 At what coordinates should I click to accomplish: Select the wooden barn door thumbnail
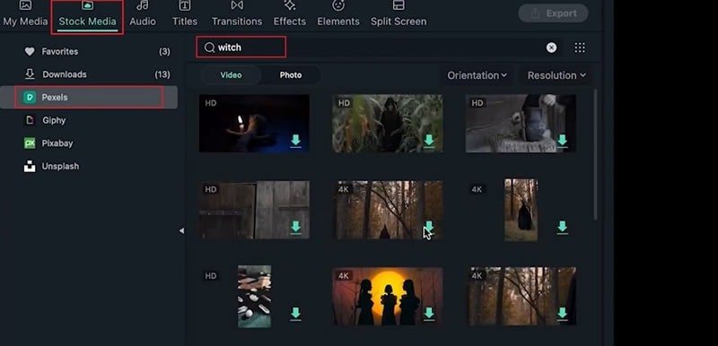pyautogui.click(x=254, y=210)
